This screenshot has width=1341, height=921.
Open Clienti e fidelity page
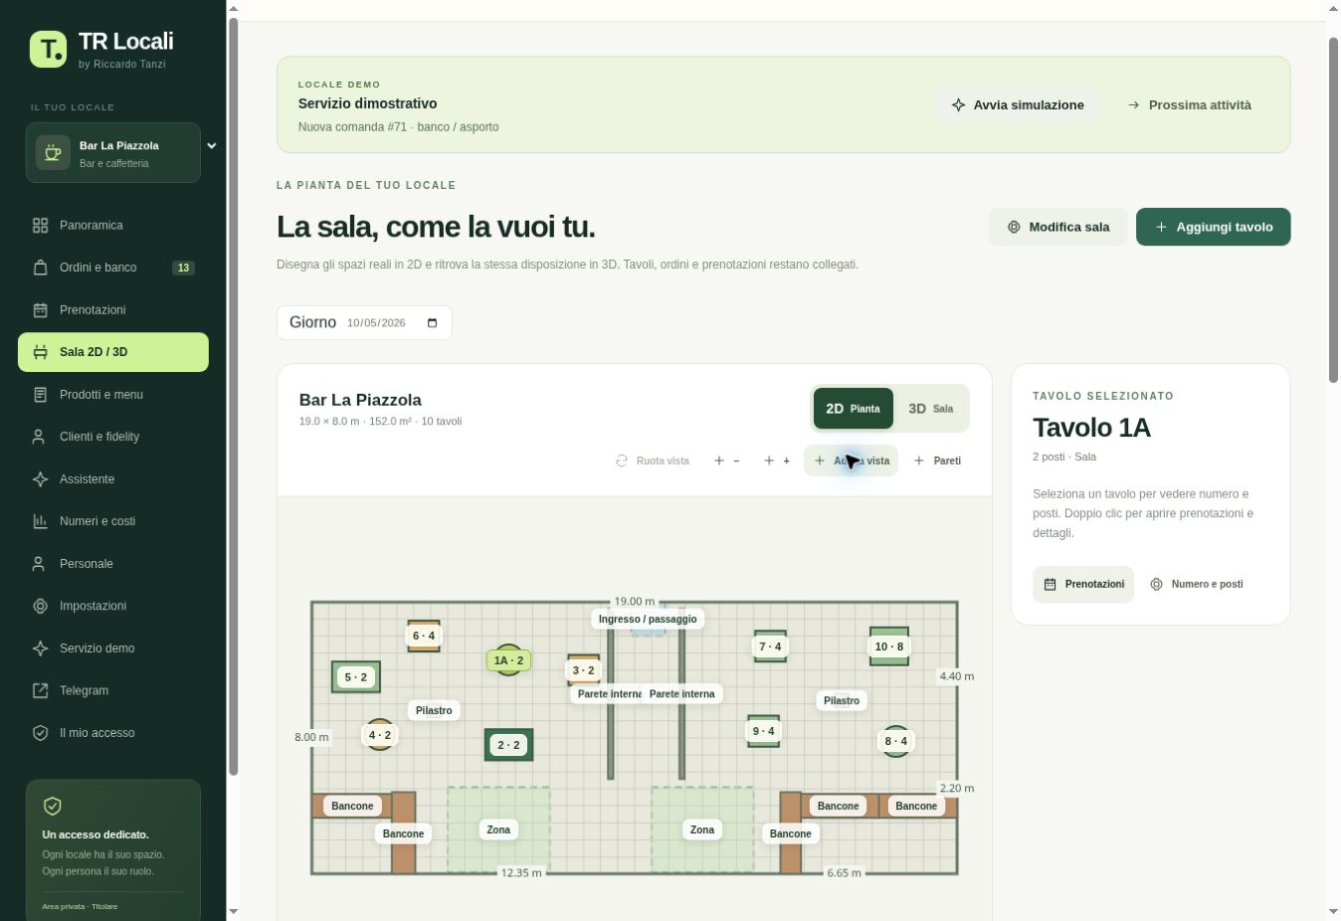[113, 437]
